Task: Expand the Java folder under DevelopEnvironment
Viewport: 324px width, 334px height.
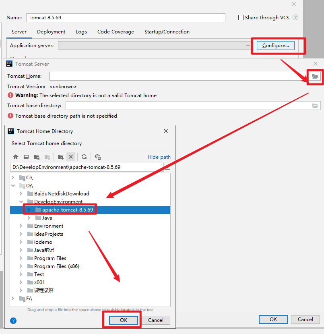Action: pos(29,218)
